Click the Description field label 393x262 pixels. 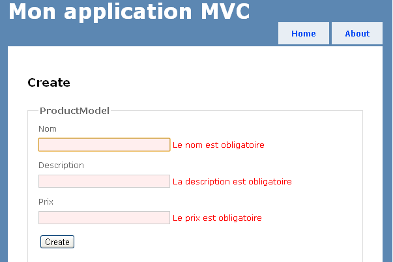(61, 166)
